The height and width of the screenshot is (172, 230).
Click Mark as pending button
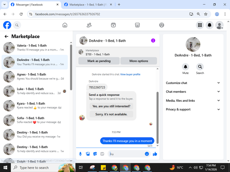tap(99, 61)
